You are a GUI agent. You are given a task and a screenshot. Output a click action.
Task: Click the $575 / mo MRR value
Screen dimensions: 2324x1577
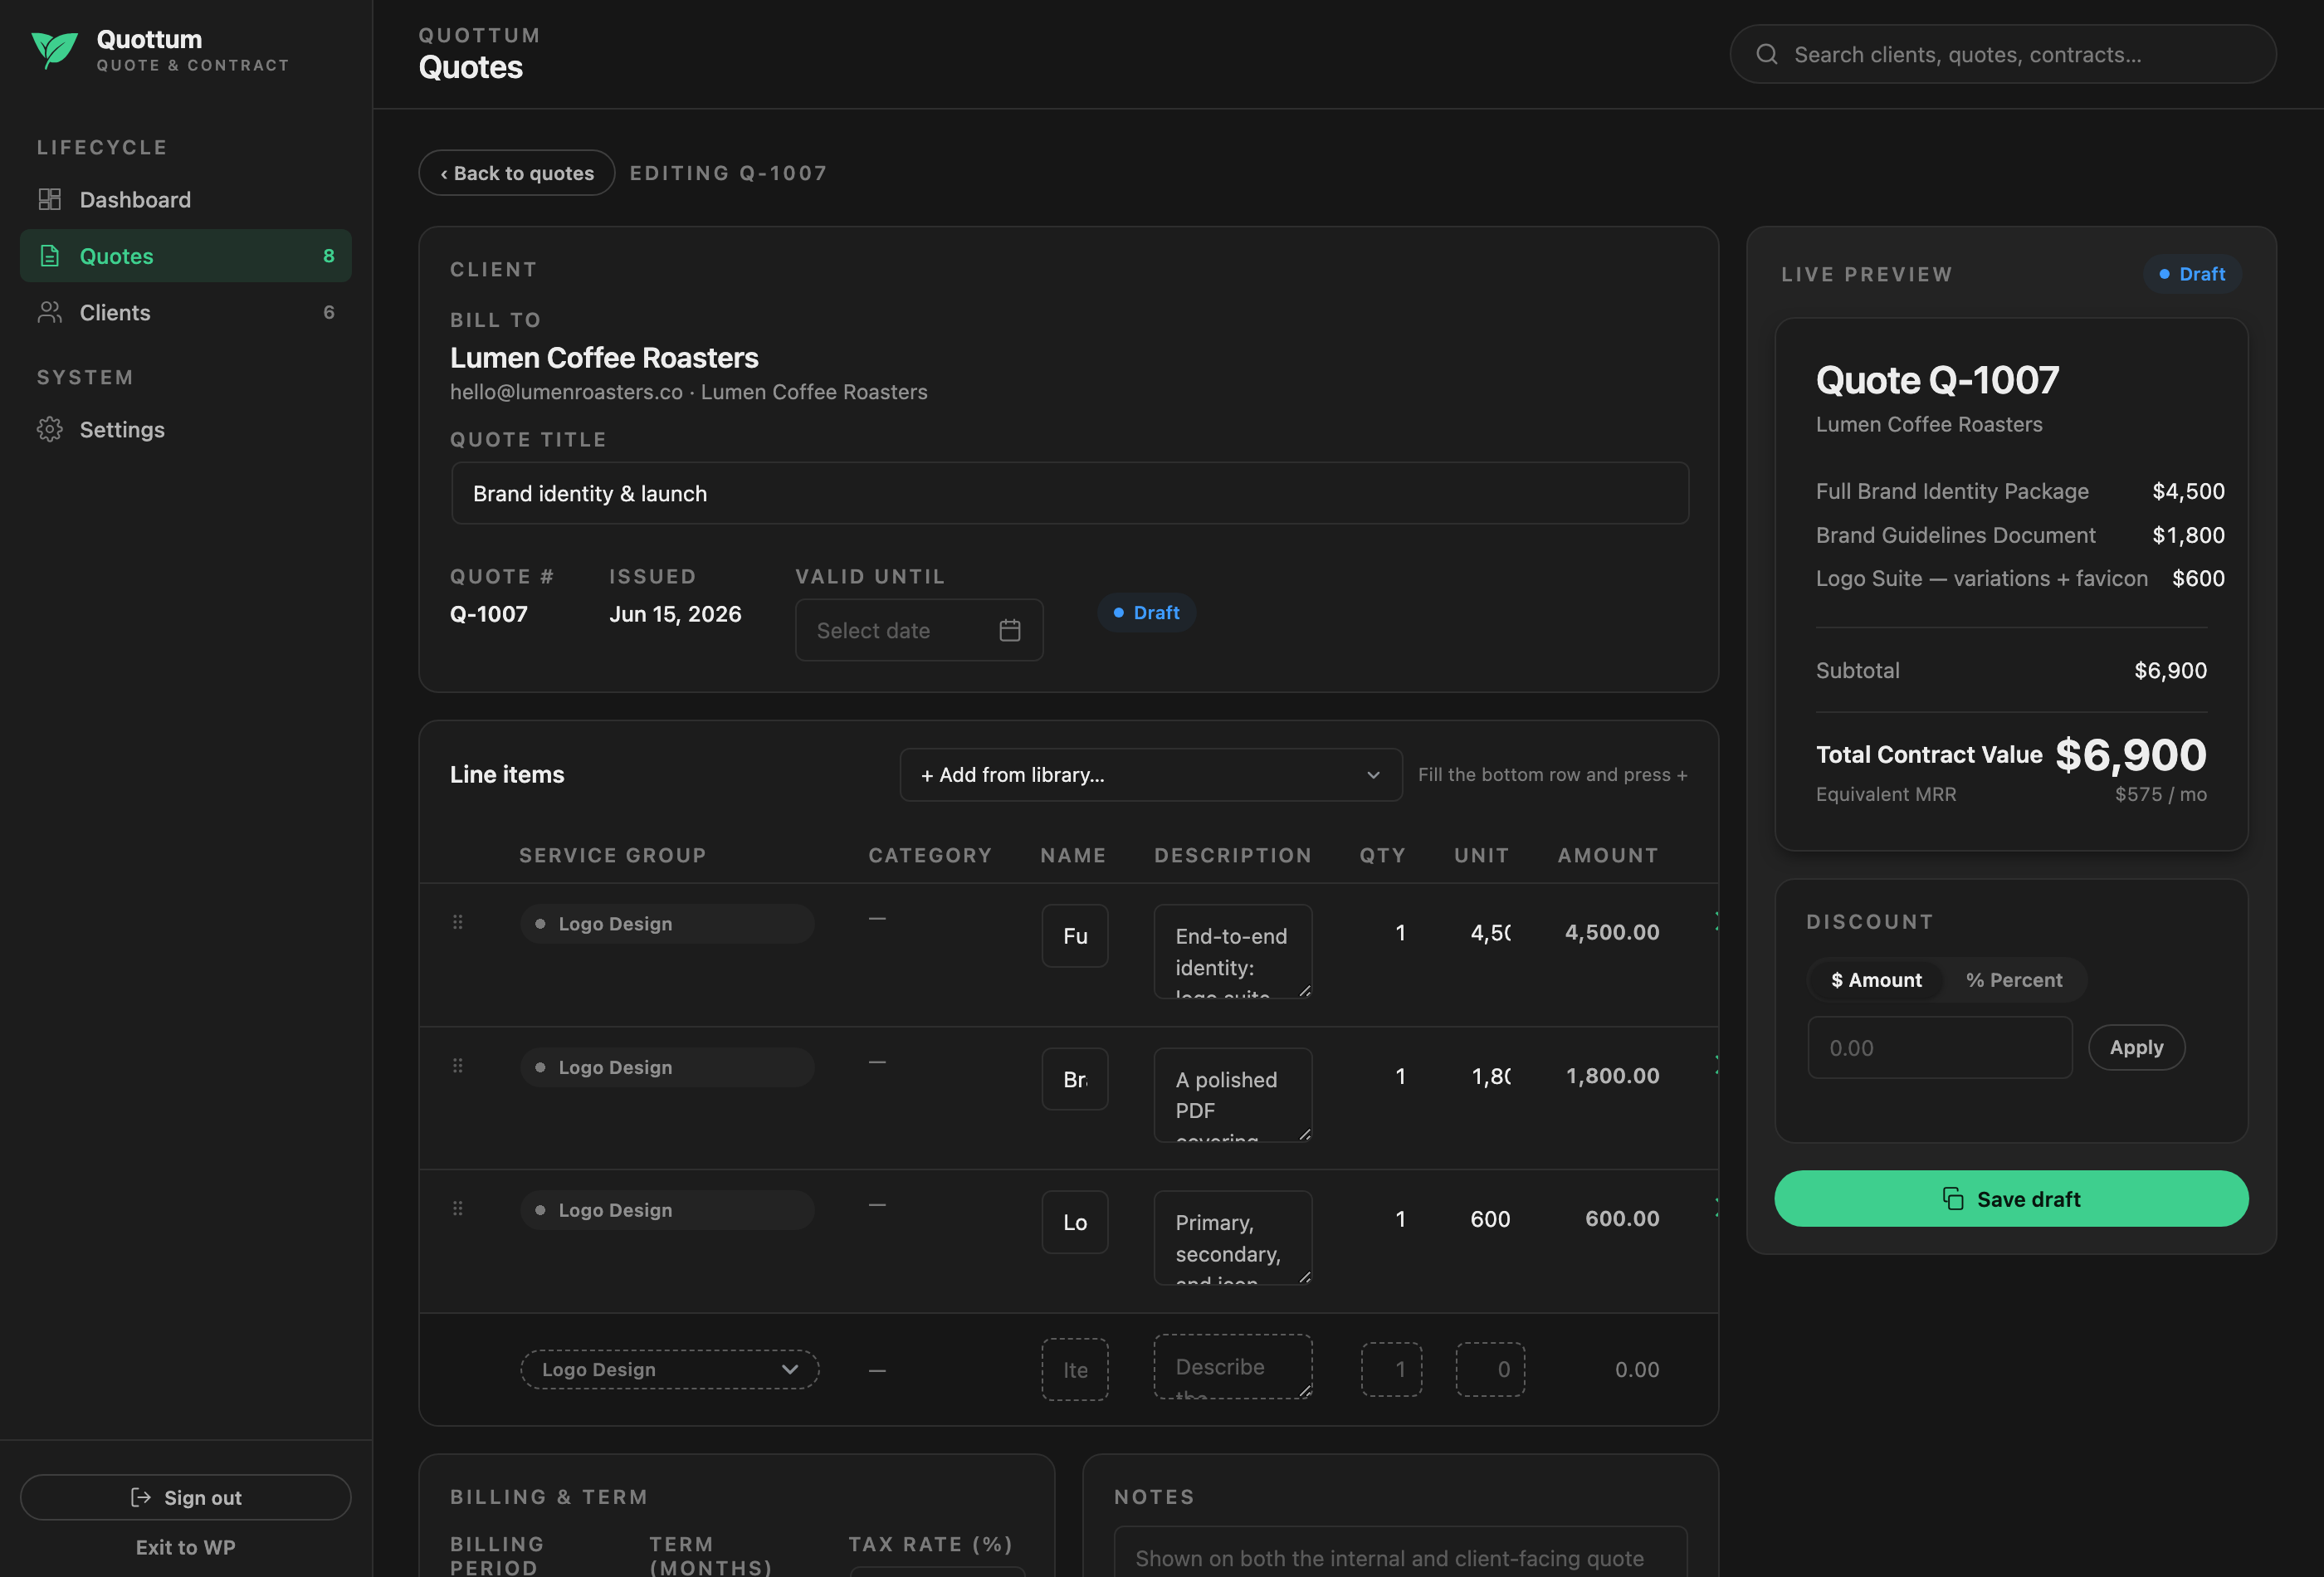(2160, 794)
